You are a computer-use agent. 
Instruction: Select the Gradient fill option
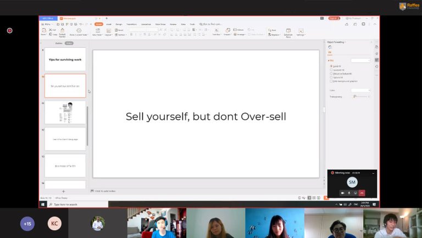331,70
